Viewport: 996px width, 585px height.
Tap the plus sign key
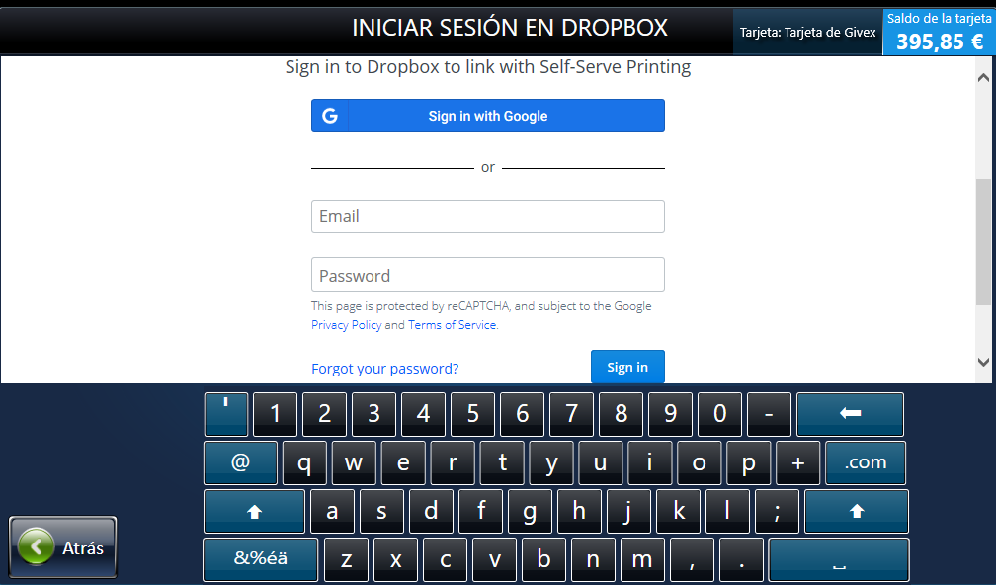(797, 463)
